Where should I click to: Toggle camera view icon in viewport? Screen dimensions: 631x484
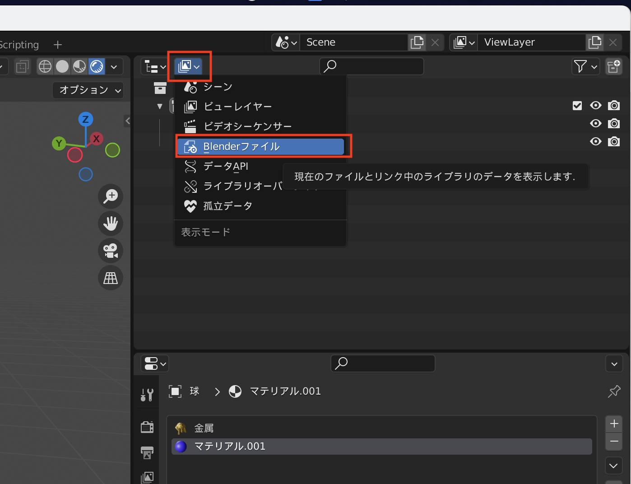(x=111, y=251)
